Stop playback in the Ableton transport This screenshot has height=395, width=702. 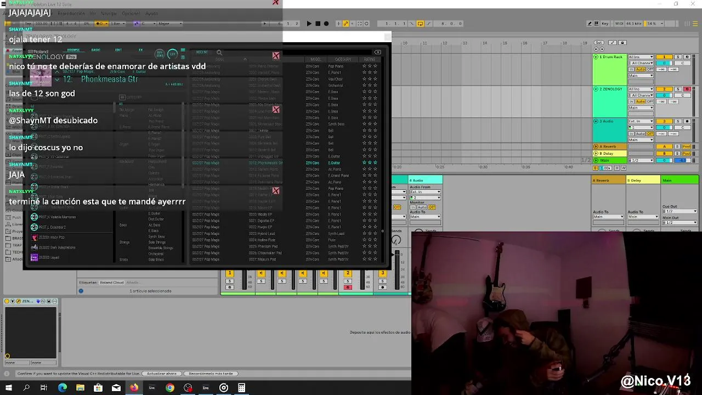318,24
